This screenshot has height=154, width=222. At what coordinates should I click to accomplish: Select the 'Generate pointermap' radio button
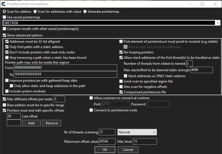(x=85, y=12)
